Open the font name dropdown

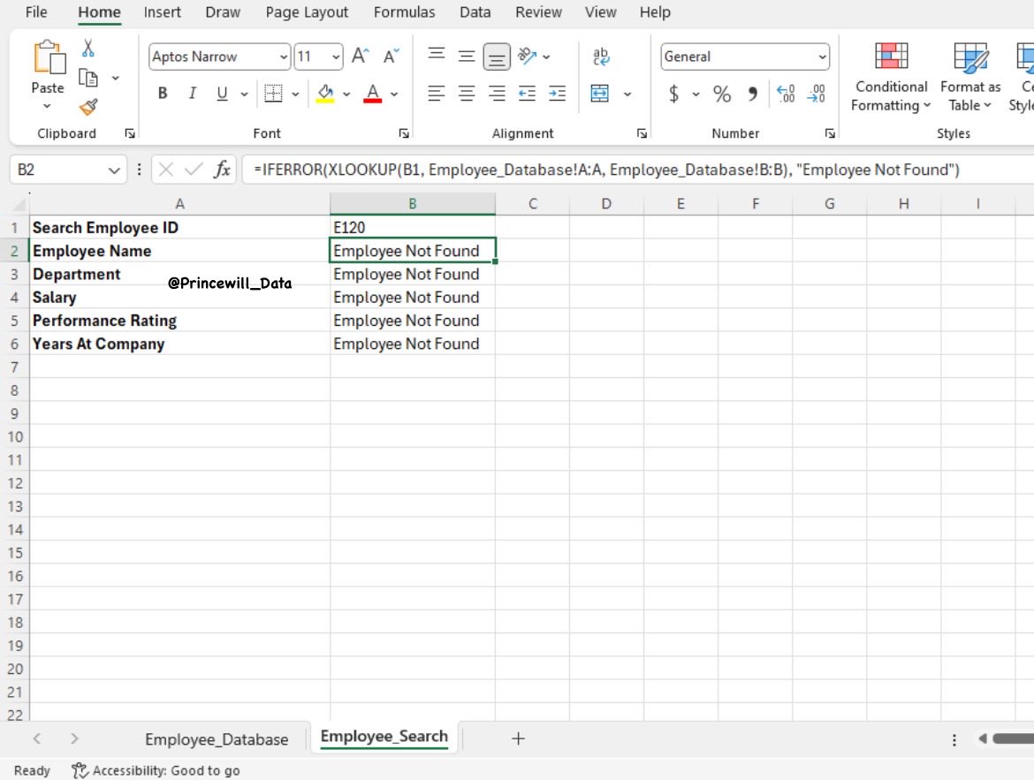pos(283,57)
